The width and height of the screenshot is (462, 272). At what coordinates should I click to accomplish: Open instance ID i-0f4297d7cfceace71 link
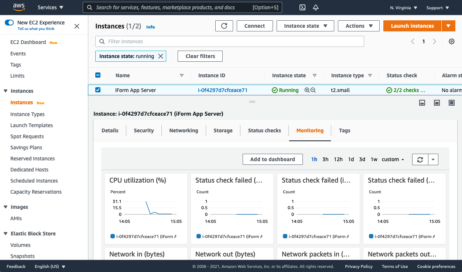click(x=223, y=90)
